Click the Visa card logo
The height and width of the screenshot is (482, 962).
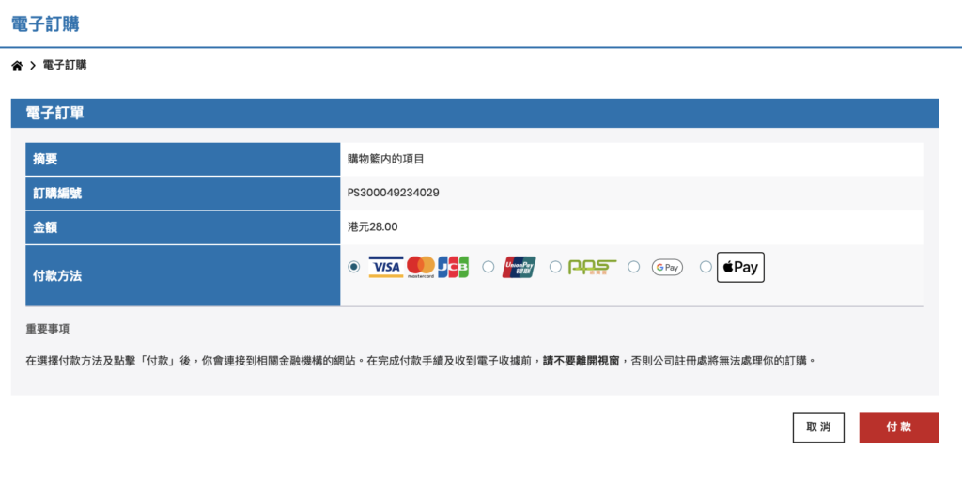(385, 267)
